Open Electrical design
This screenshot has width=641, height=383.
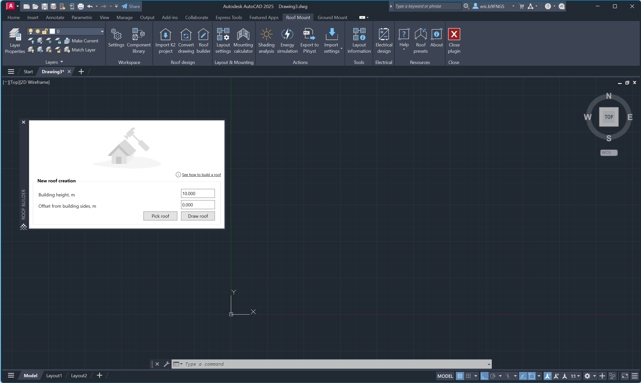pyautogui.click(x=384, y=41)
